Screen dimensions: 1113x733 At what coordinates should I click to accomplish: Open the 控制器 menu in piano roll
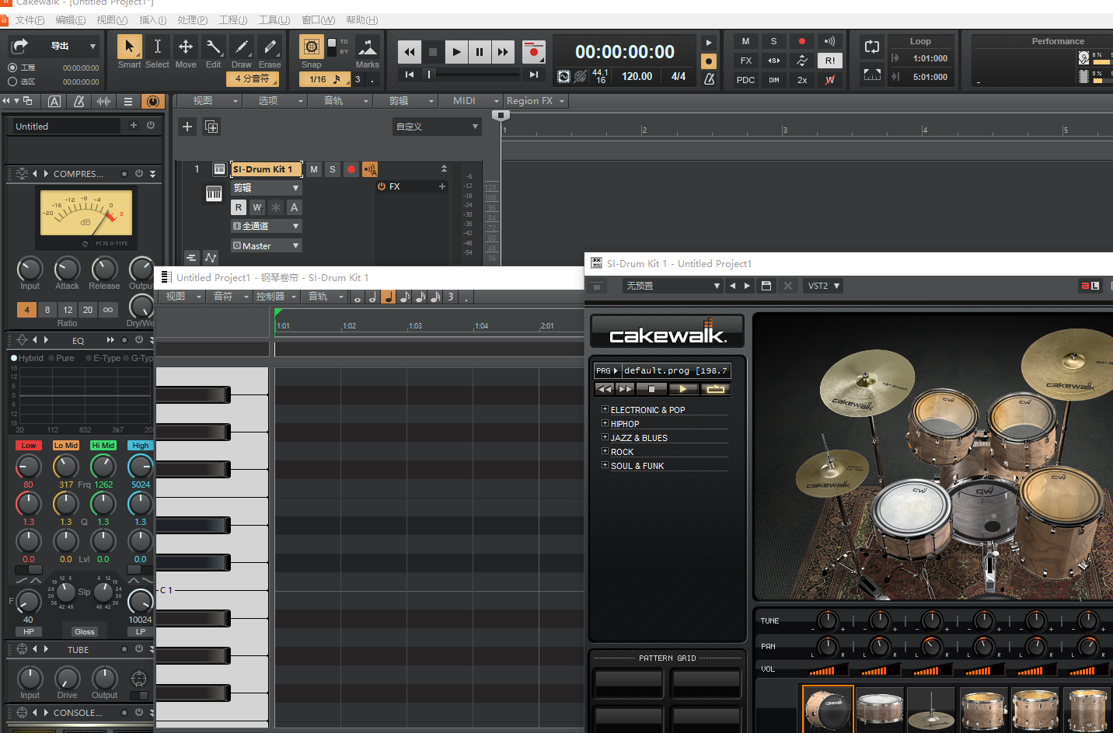click(277, 297)
